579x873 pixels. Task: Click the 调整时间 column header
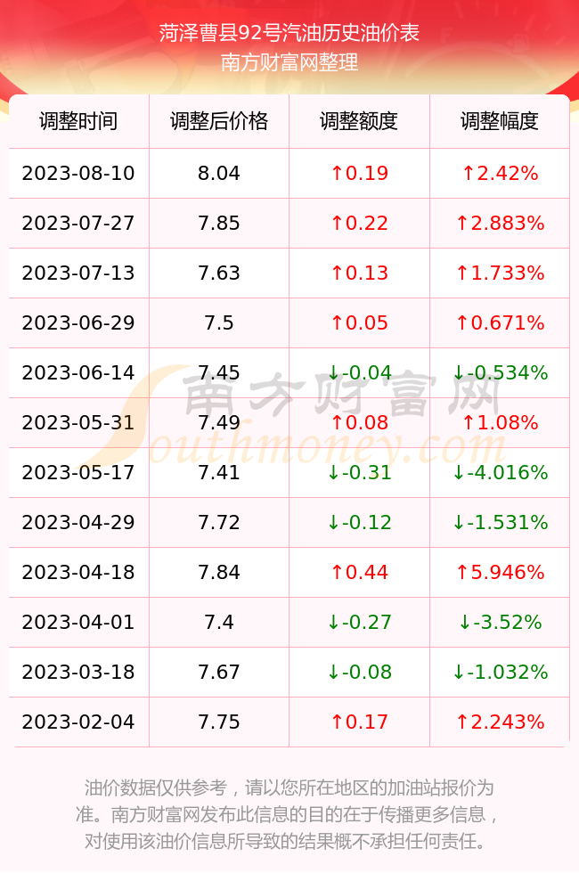78,121
